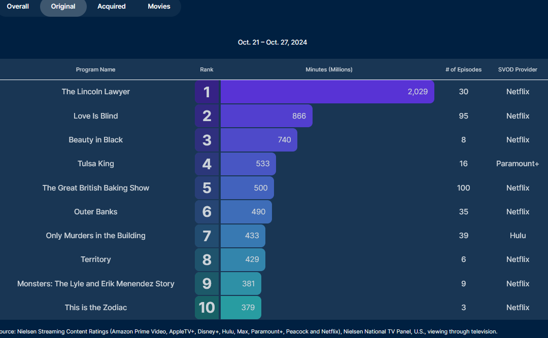
Task: Click the Minutes (Millions) column header
Action: pyautogui.click(x=329, y=69)
